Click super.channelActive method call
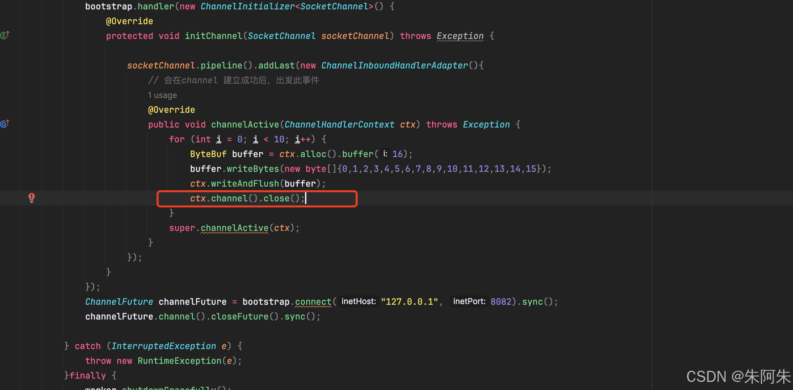 tap(234, 228)
